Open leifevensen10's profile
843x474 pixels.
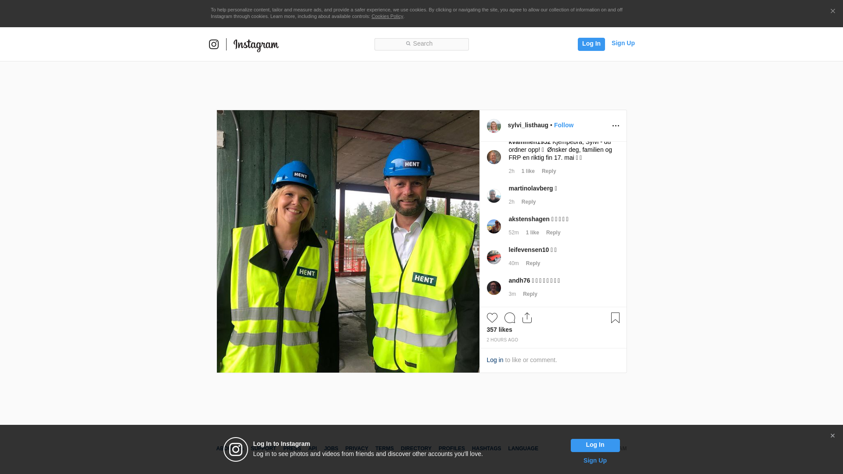pos(529,250)
